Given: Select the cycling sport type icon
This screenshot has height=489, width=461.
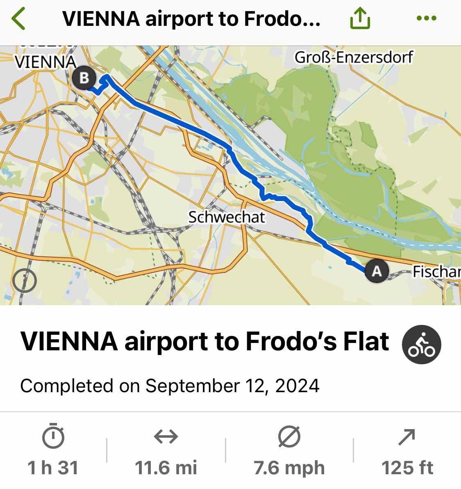Looking at the screenshot, I should pos(421,345).
